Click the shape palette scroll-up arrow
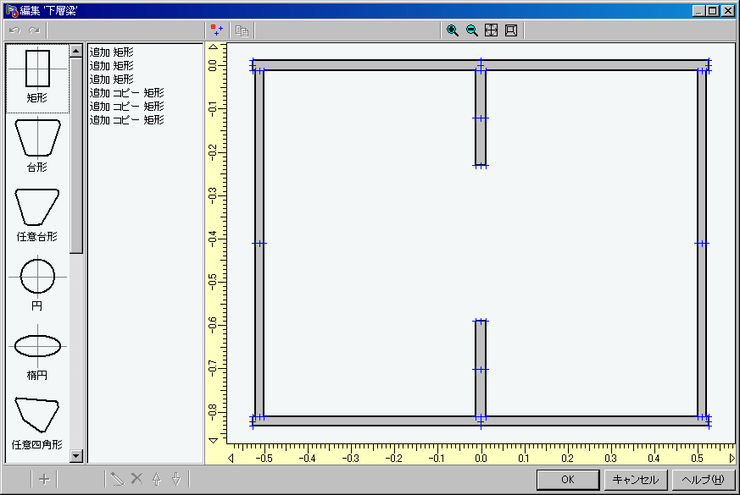Viewport: 740px width, 495px height. (x=76, y=51)
